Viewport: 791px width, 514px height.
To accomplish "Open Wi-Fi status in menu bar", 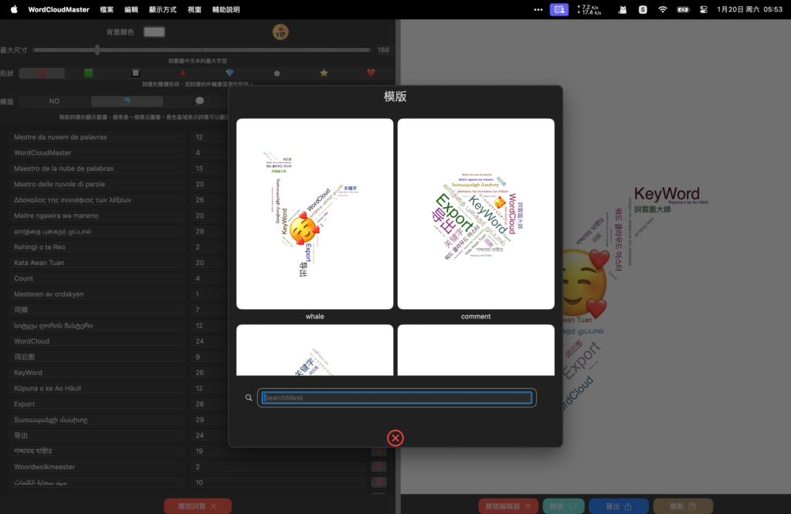I will [x=662, y=9].
